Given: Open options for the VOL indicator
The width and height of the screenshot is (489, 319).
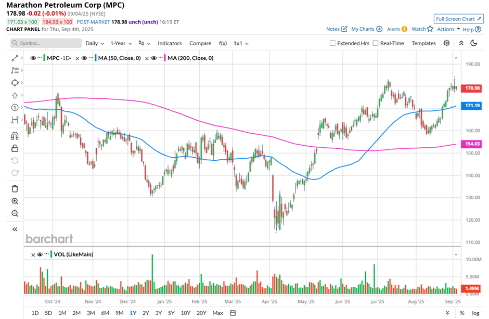Looking at the screenshot, I should pyautogui.click(x=46, y=254).
